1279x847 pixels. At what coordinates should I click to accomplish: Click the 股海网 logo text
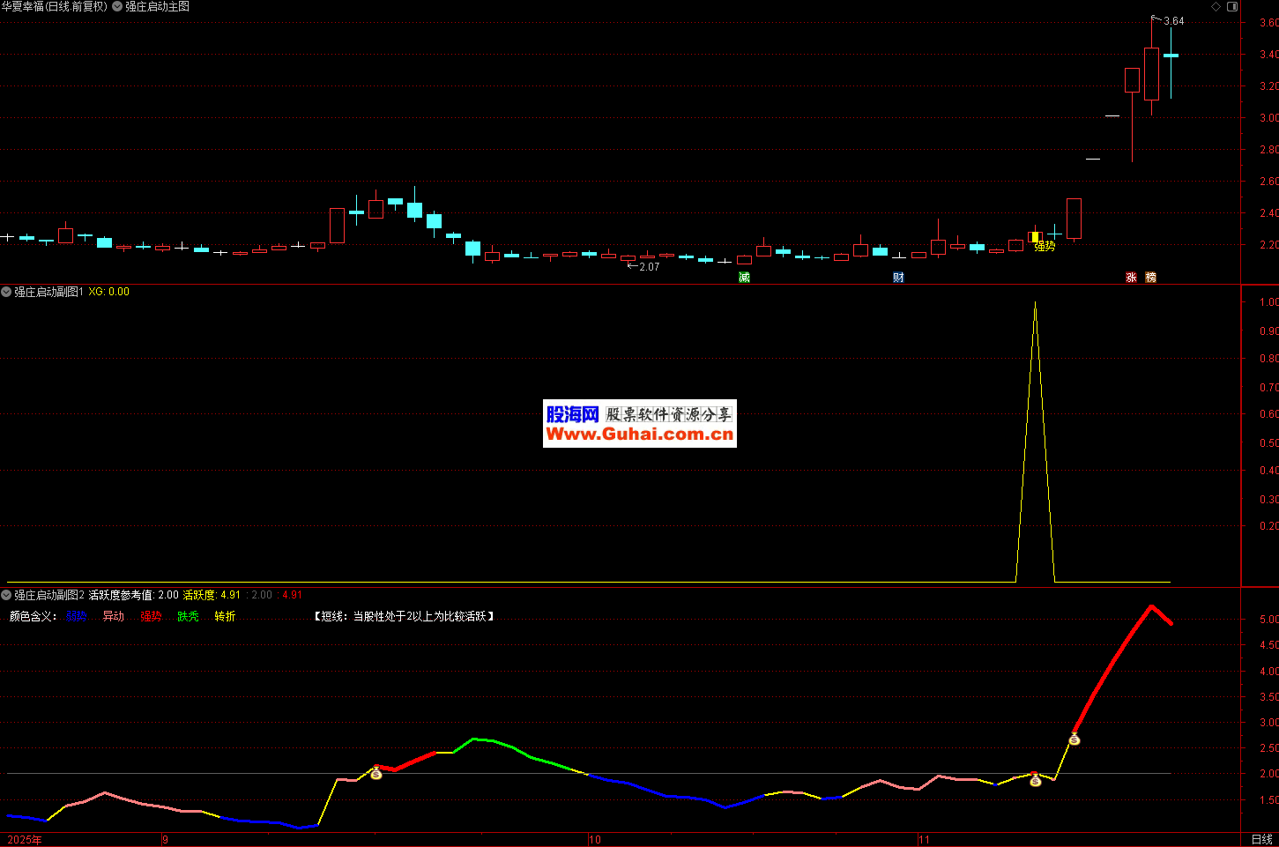point(572,414)
